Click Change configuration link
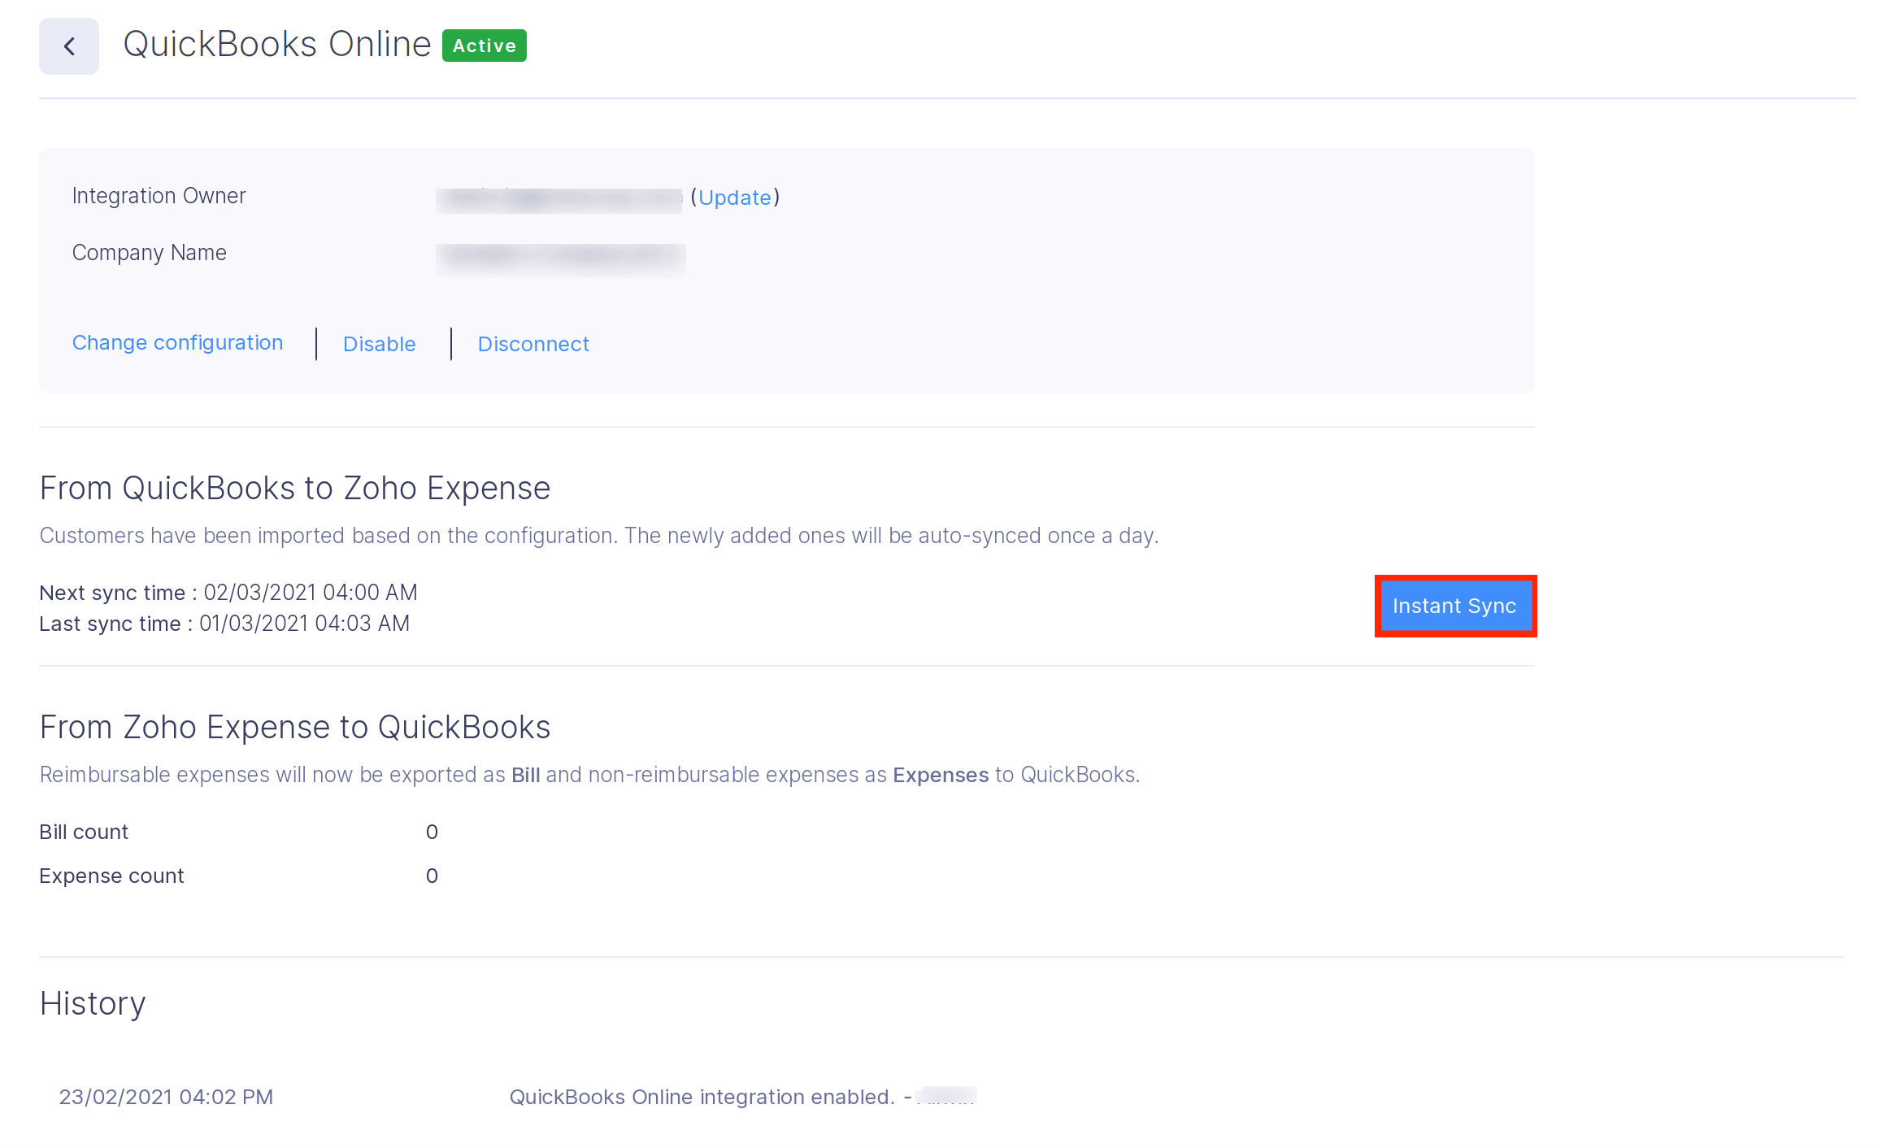This screenshot has width=1882, height=1148. click(x=177, y=343)
